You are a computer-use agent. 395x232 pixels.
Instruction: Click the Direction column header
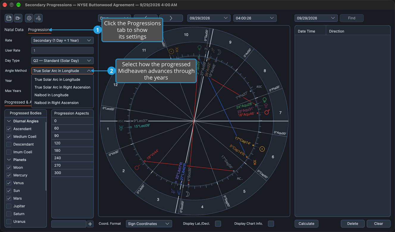tap(358, 31)
